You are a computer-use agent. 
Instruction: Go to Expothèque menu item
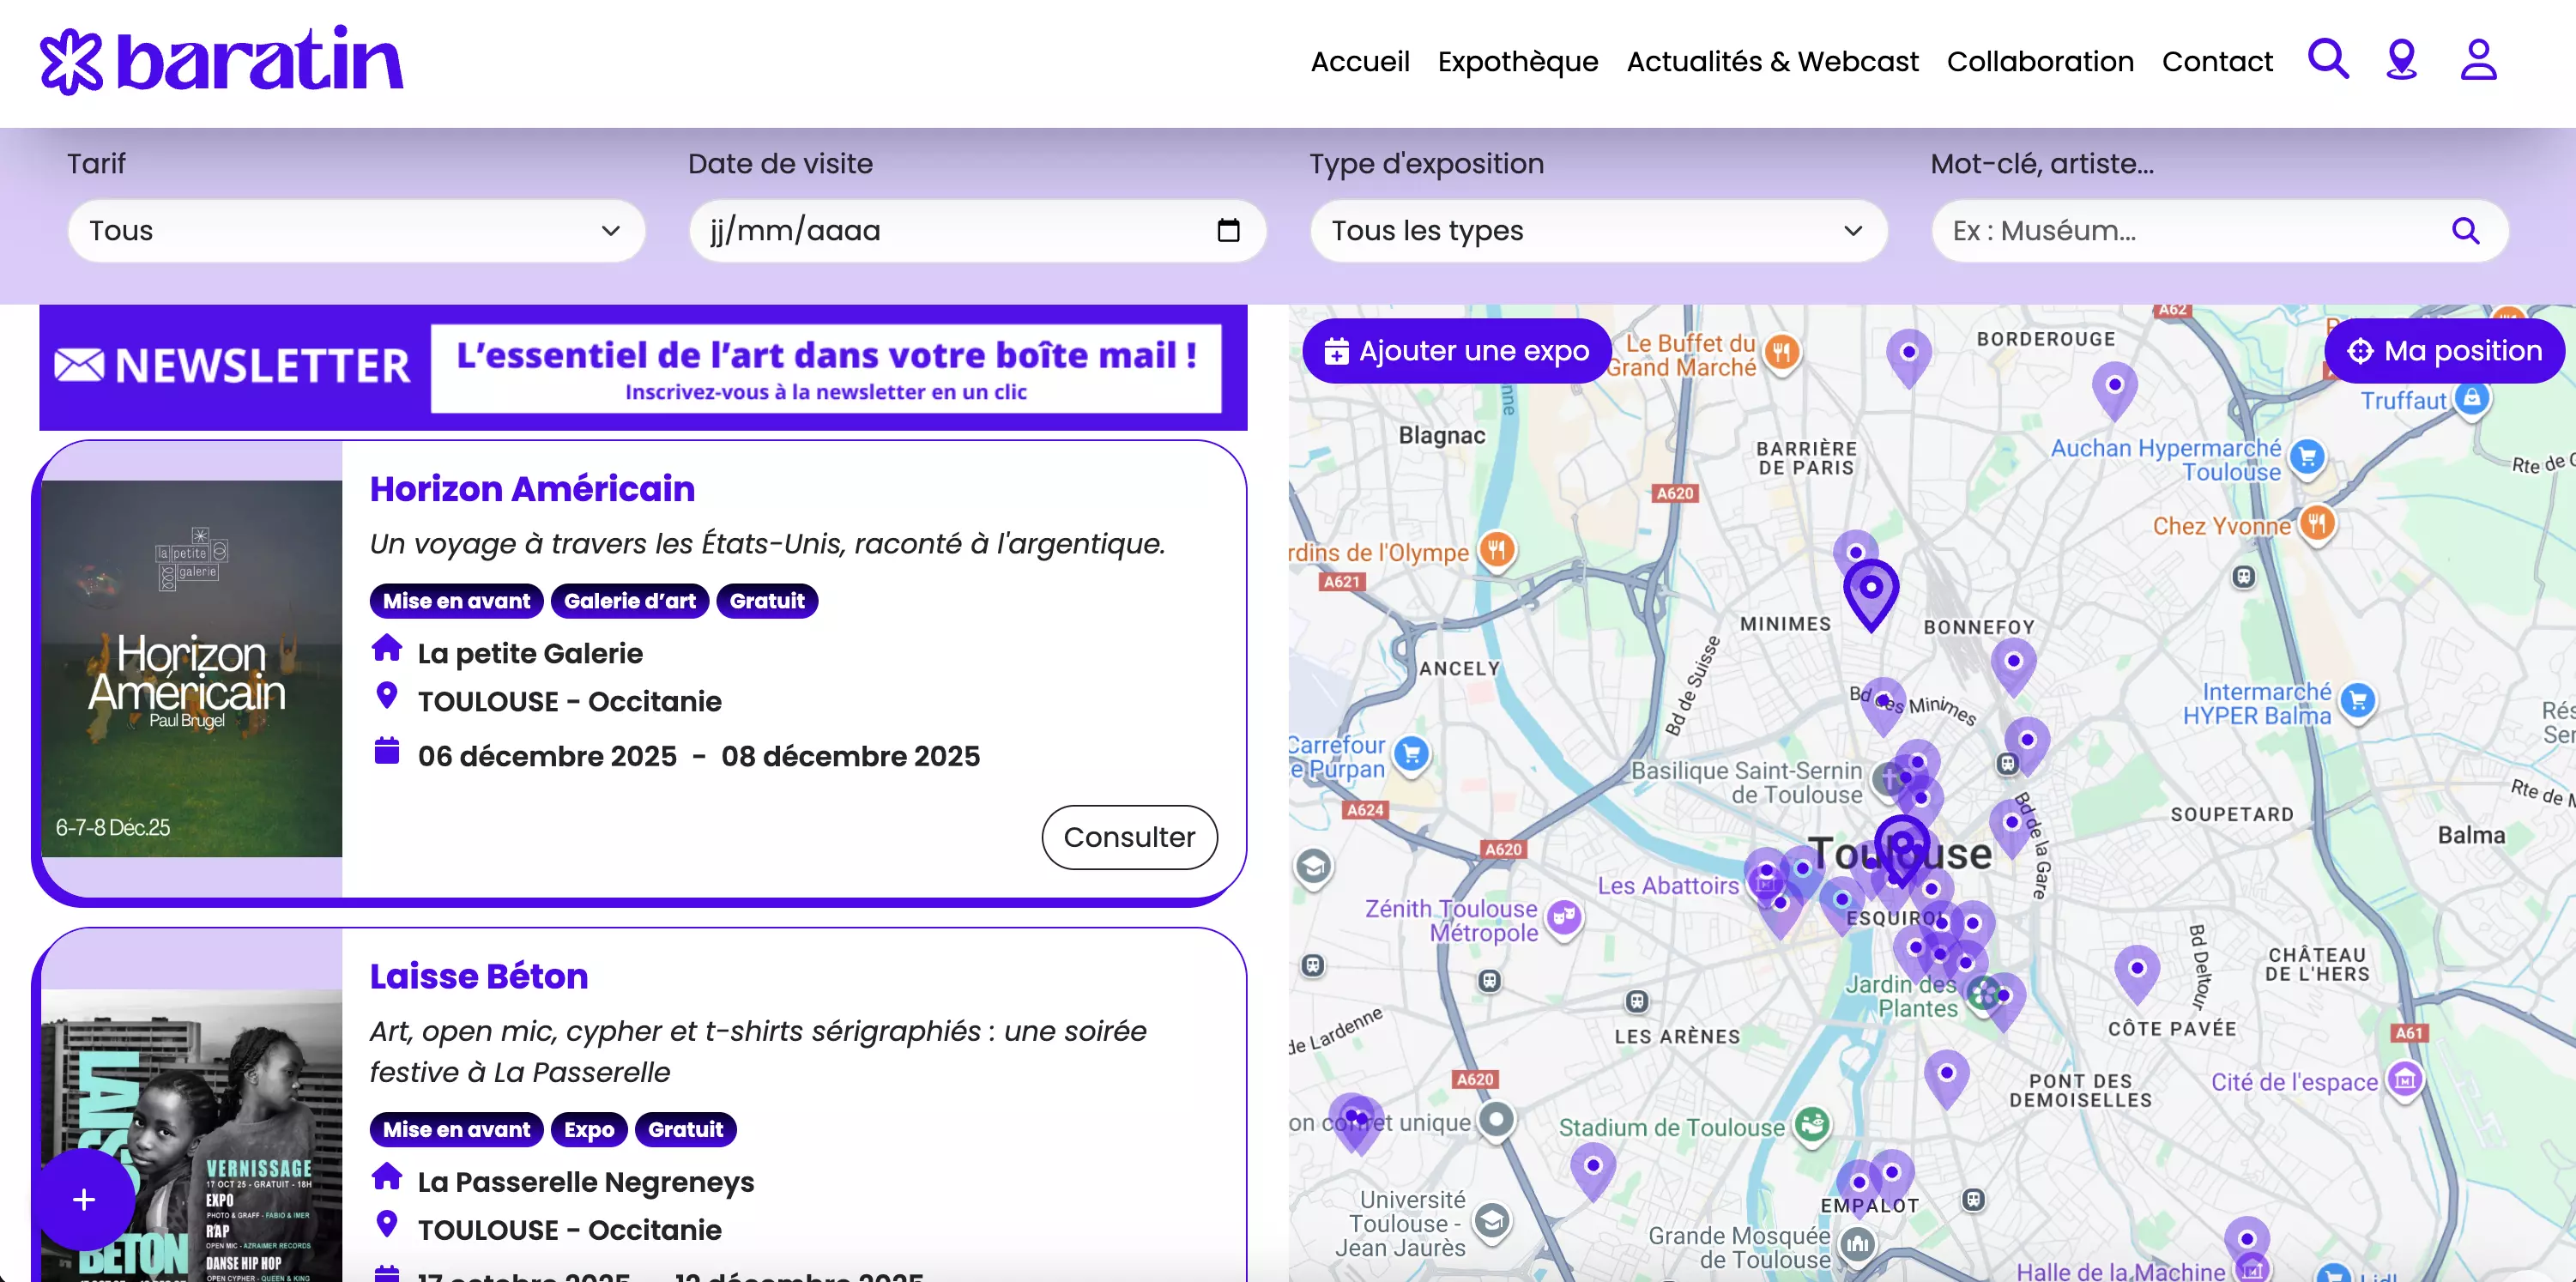(1517, 62)
